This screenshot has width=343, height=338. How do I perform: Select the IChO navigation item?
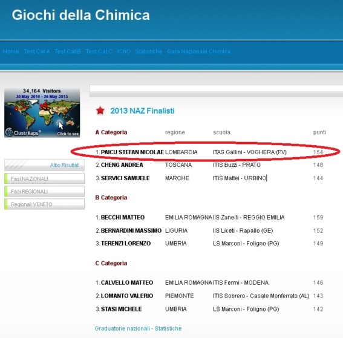pyautogui.click(x=124, y=51)
